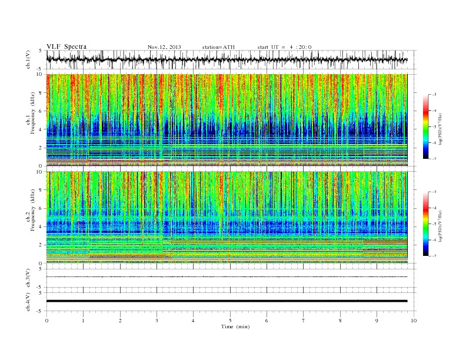Click the thick black ch.4 voltage trace
This screenshot has width=466, height=360.
click(227, 301)
